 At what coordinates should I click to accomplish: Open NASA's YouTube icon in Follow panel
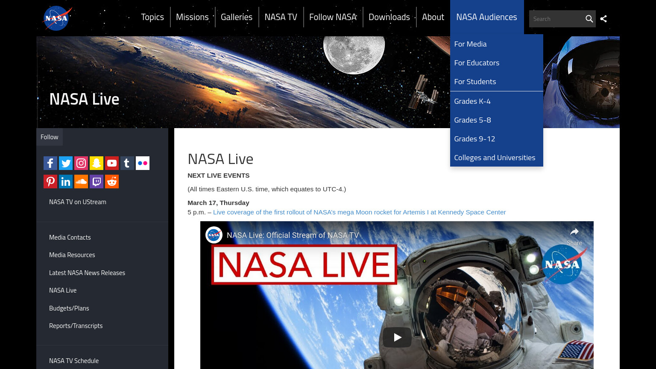click(112, 163)
